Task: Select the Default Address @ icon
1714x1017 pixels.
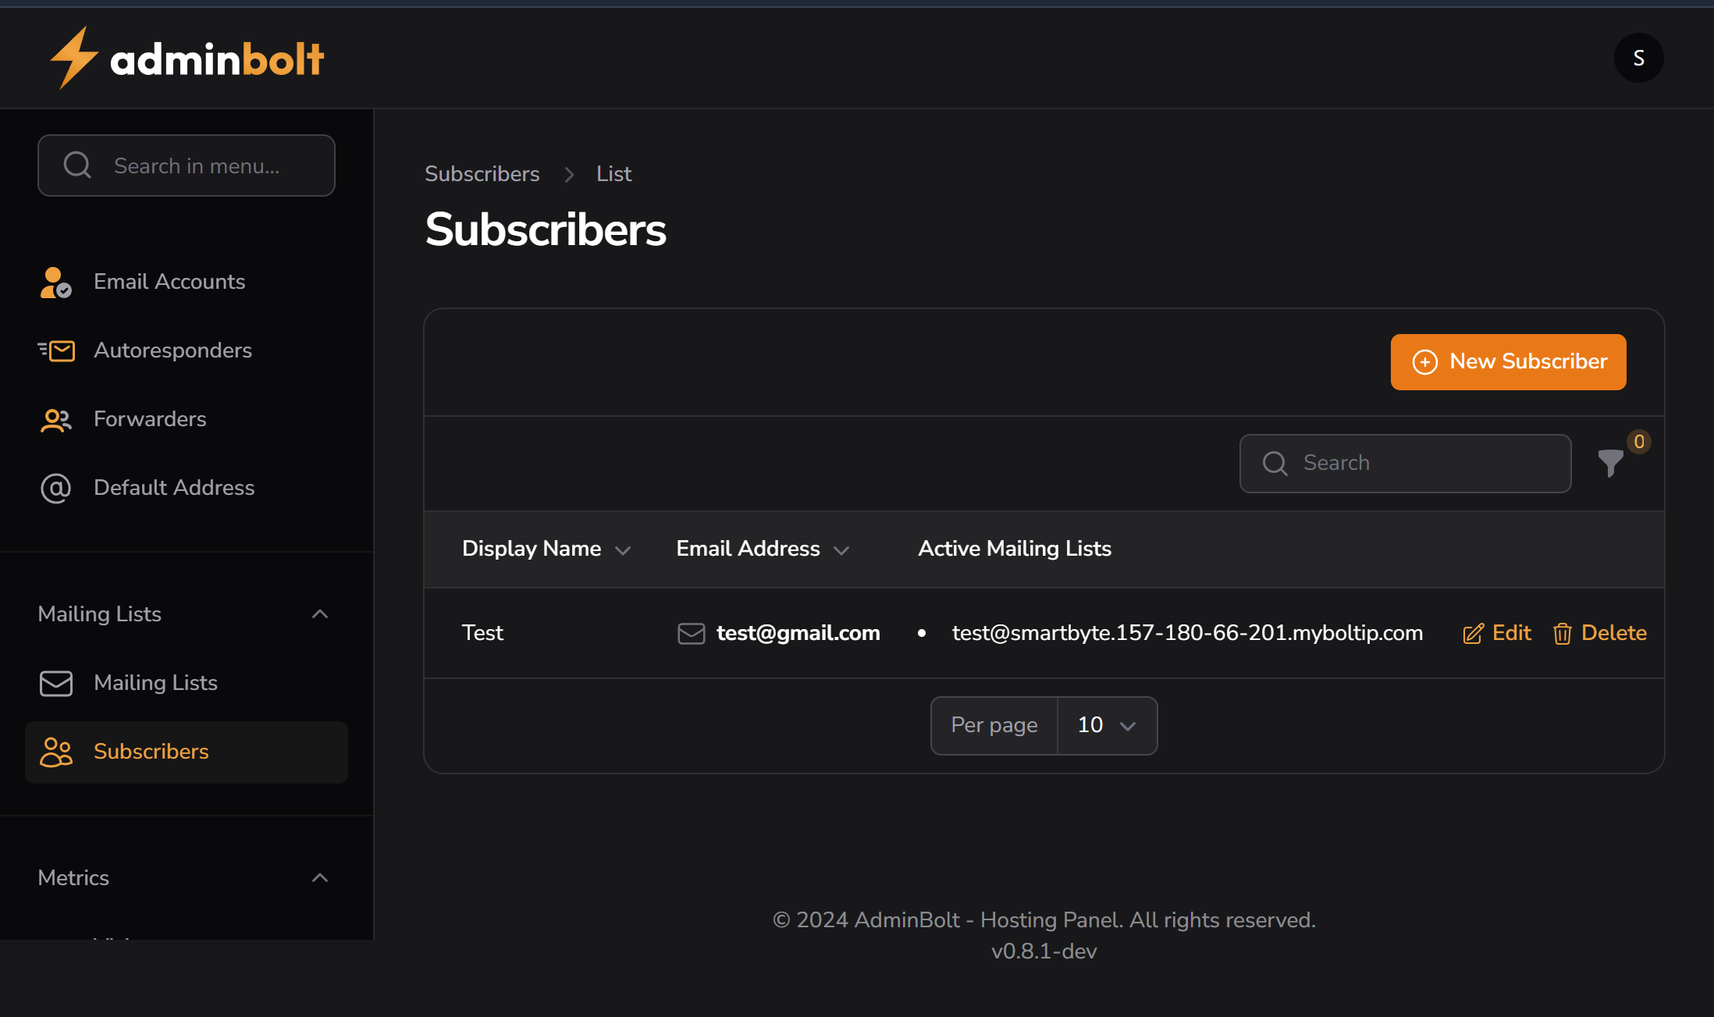Action: 55,488
